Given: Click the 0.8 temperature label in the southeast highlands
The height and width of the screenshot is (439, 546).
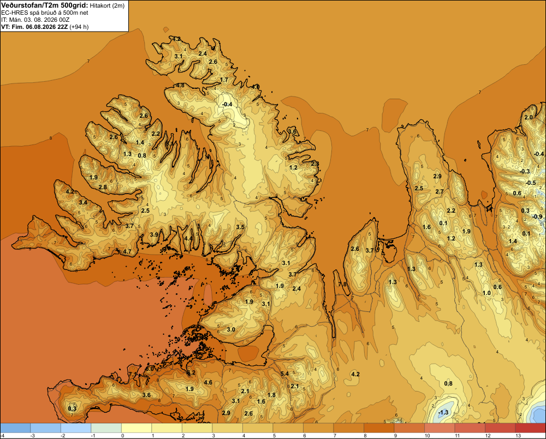Looking at the screenshot, I should pyautogui.click(x=448, y=383).
